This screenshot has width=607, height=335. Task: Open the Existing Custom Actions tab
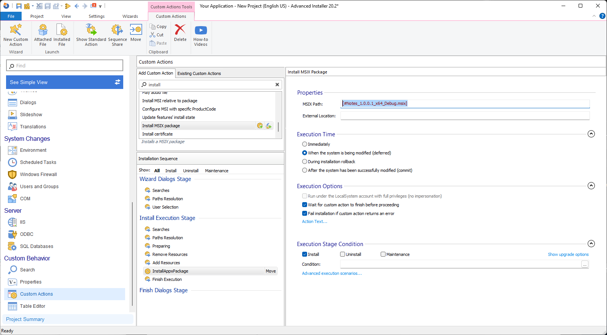pos(199,73)
